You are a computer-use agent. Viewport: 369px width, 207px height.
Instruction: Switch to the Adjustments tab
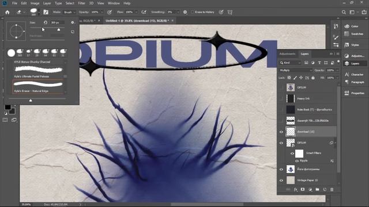287,53
